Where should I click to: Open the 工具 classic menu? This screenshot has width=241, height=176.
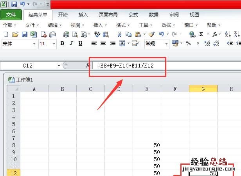tap(146, 25)
